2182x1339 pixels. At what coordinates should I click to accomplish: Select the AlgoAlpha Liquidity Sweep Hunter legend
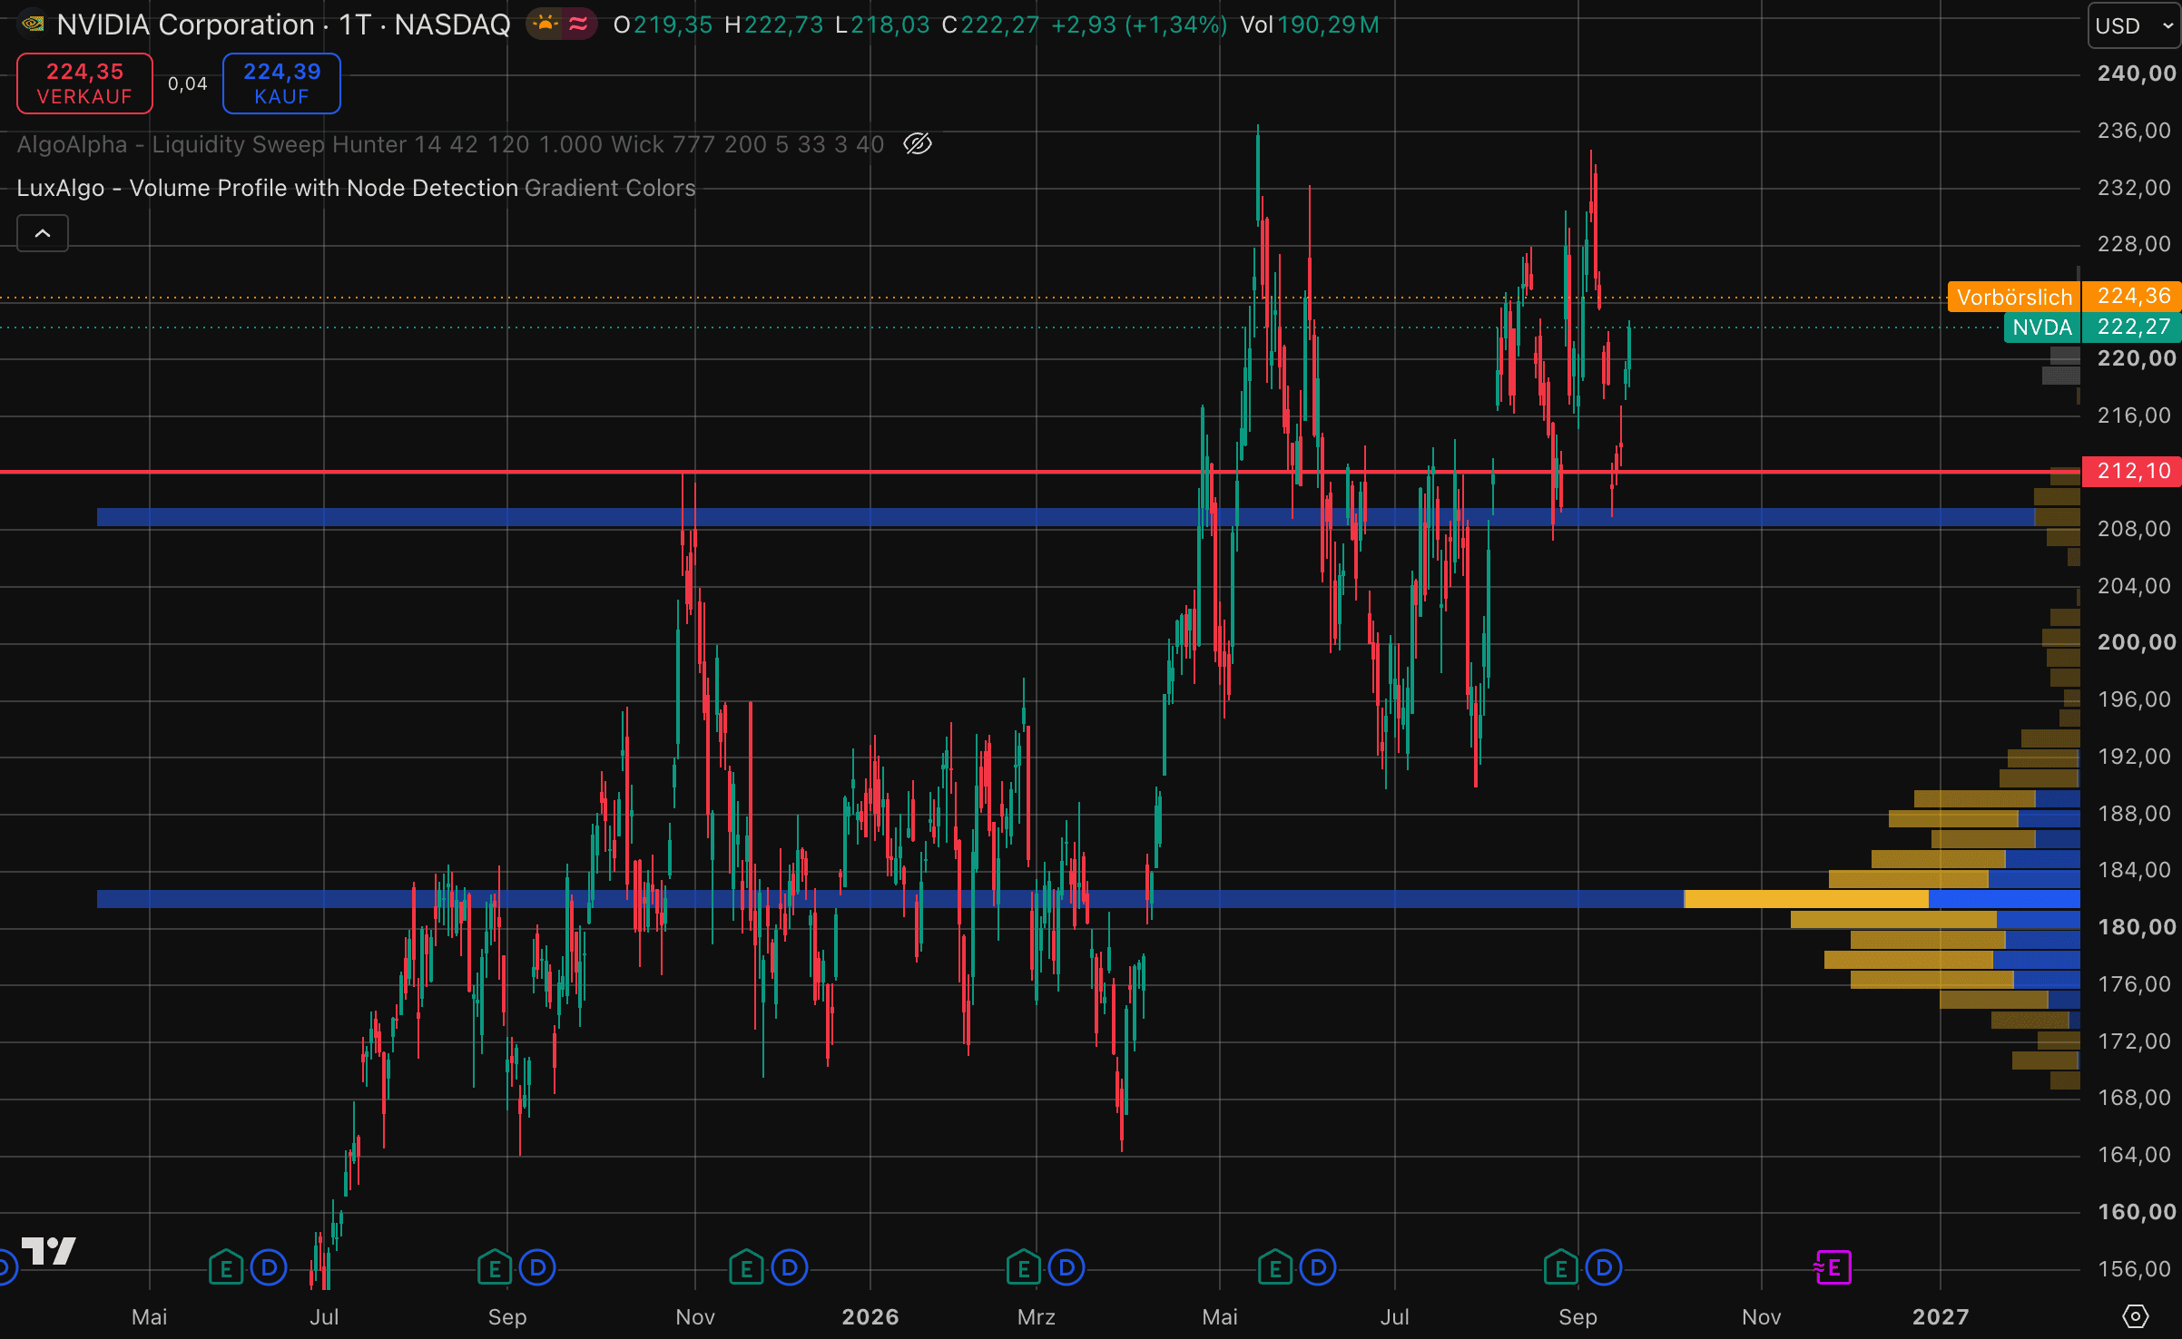click(x=450, y=144)
